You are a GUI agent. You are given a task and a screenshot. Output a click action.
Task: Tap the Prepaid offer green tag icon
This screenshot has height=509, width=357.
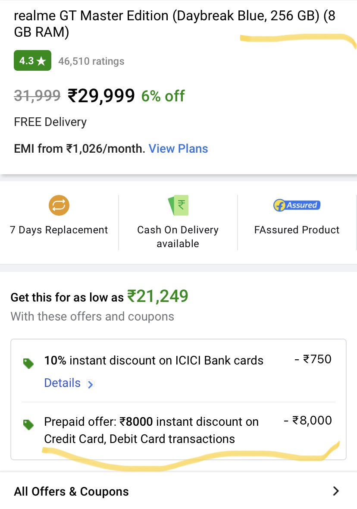pos(28,425)
